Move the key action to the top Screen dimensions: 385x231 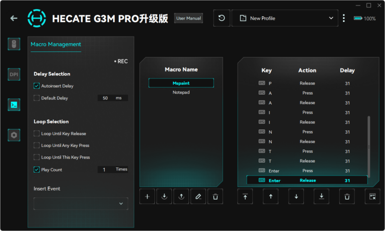245,196
